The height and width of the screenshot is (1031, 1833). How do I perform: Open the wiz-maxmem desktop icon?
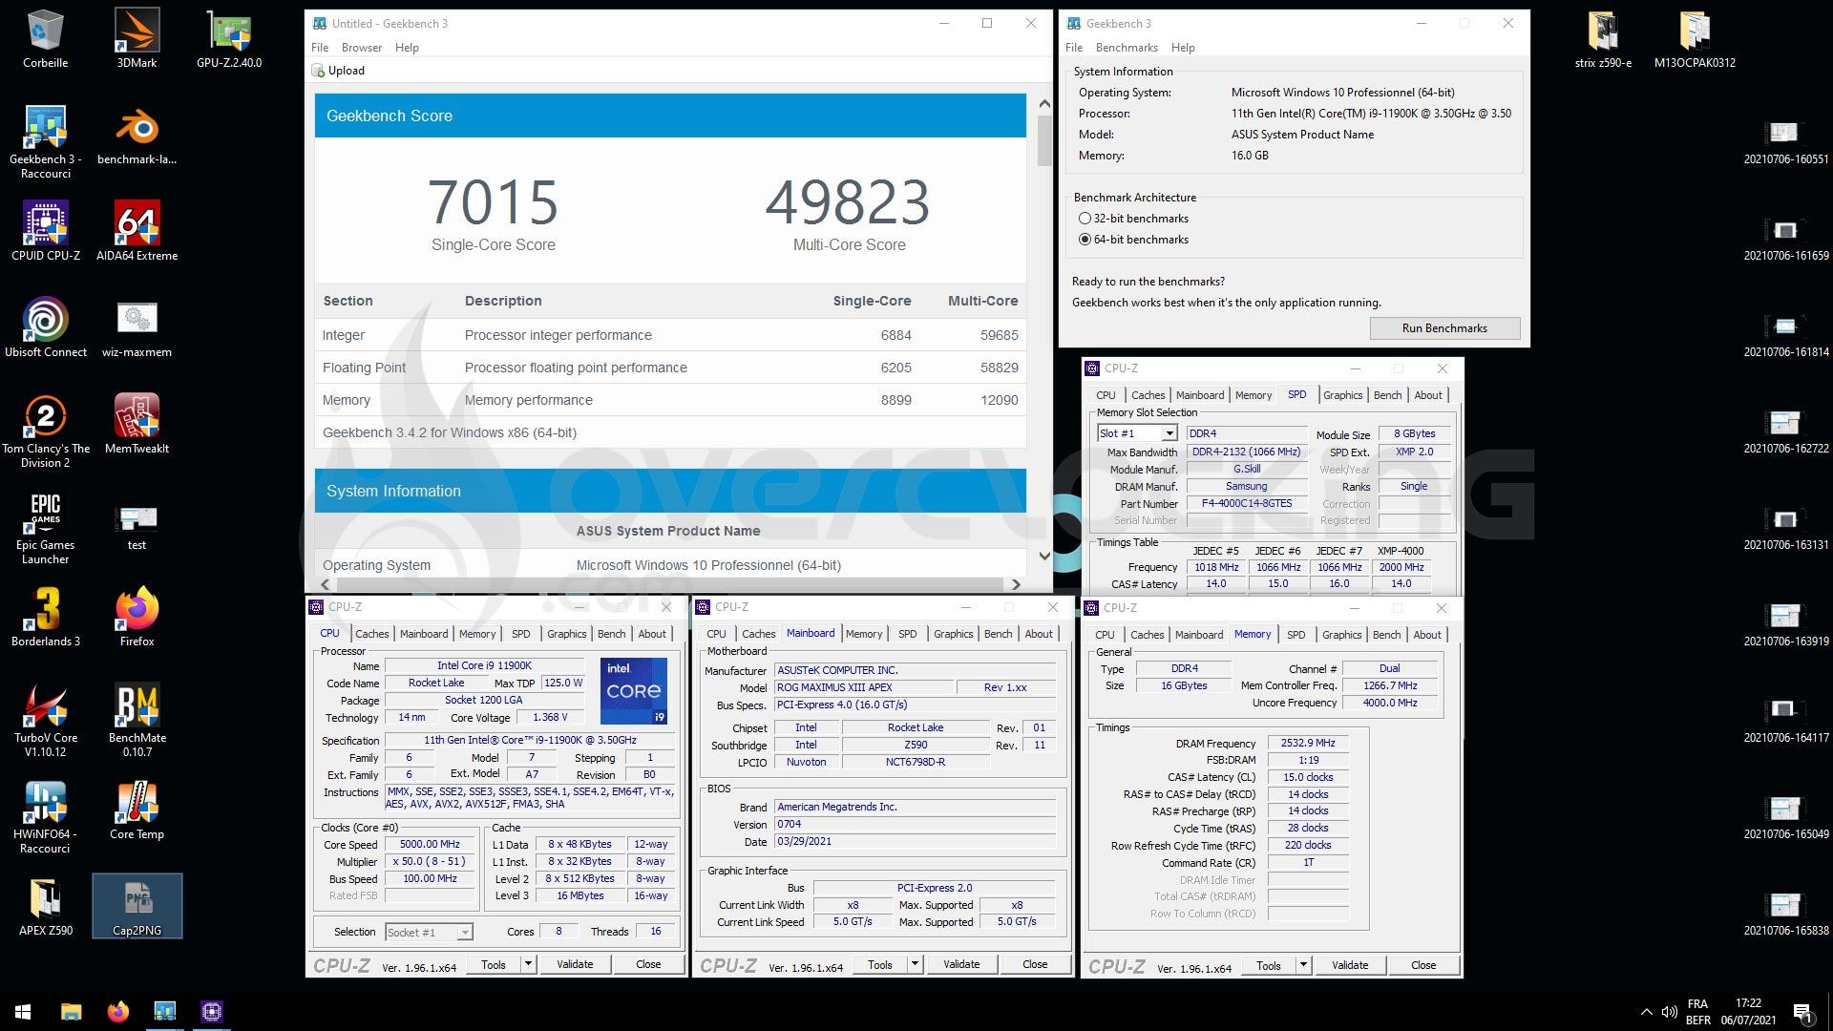[x=137, y=327]
